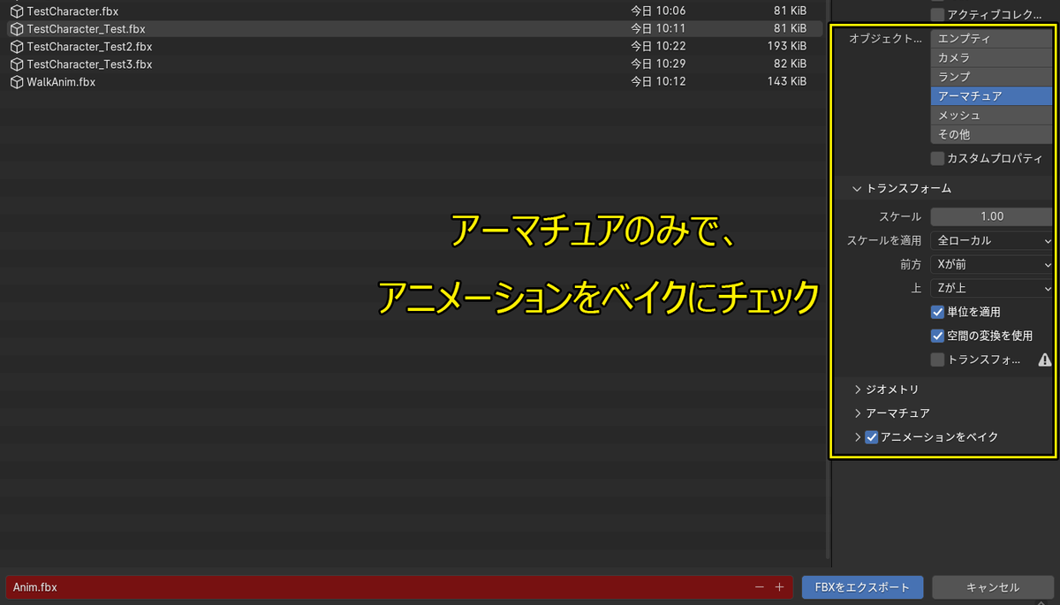Screen dimensions: 1060x605
Task: Click the warning icon beside トランスフォ… checkbox
Action: pos(1045,359)
